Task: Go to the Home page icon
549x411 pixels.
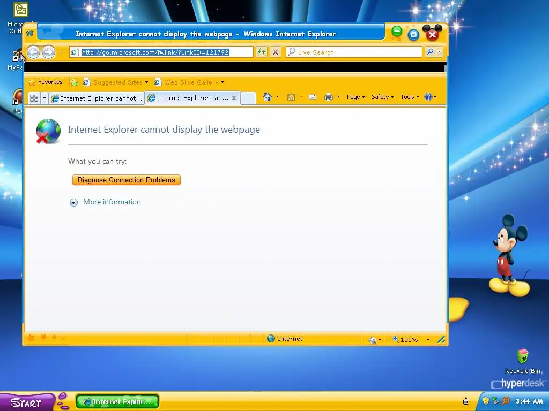Action: (267, 97)
